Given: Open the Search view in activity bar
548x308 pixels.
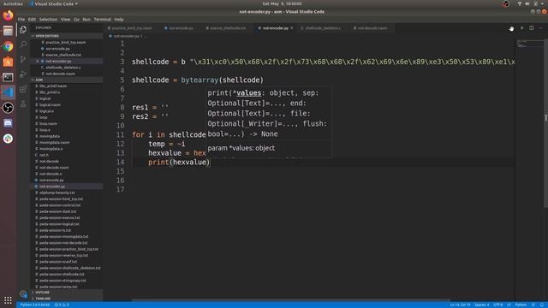Looking at the screenshot, I should point(23,44).
